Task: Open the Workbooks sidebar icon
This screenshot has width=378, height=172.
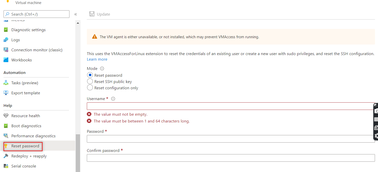Action: point(6,60)
